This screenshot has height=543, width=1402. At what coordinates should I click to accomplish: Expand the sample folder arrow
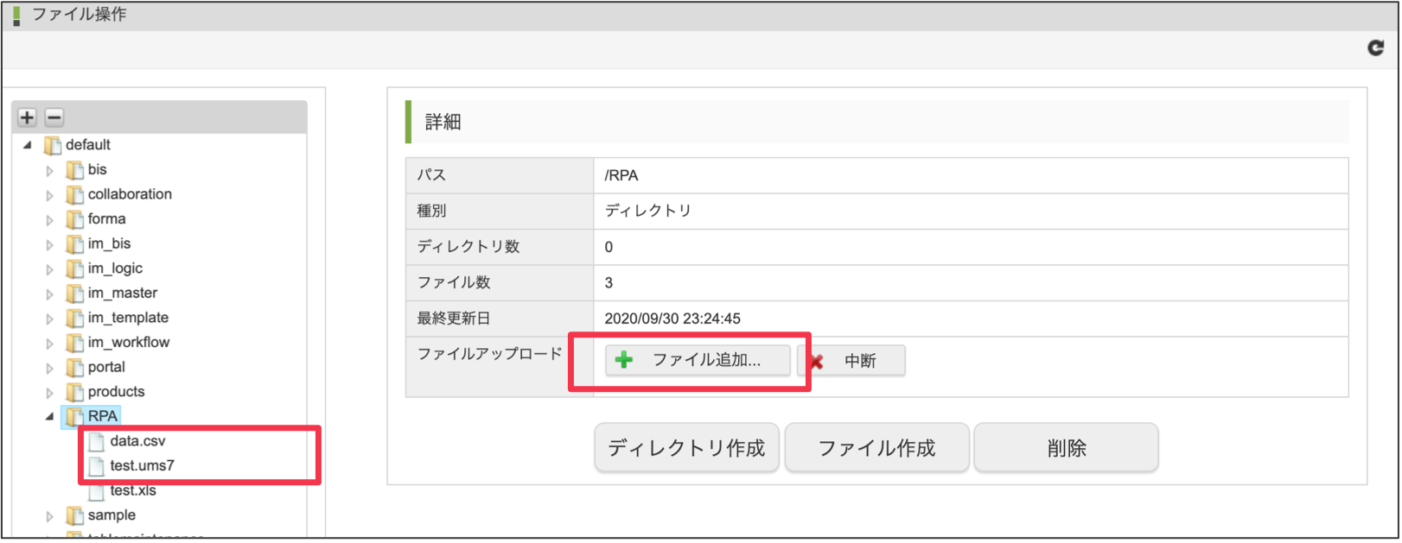click(x=49, y=516)
